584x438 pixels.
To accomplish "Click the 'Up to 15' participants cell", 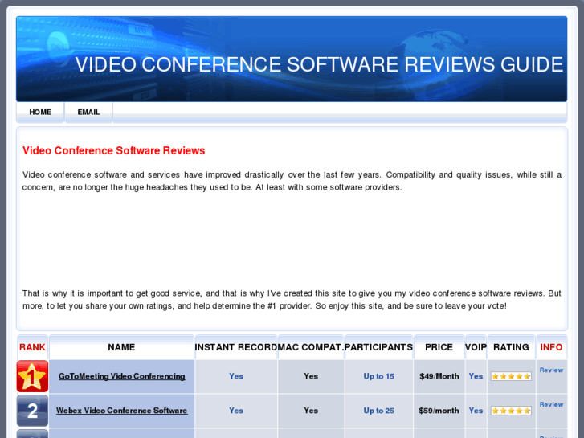I will [x=379, y=376].
